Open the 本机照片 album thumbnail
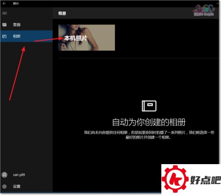Viewport: 221px width, 195px height. pos(87,37)
